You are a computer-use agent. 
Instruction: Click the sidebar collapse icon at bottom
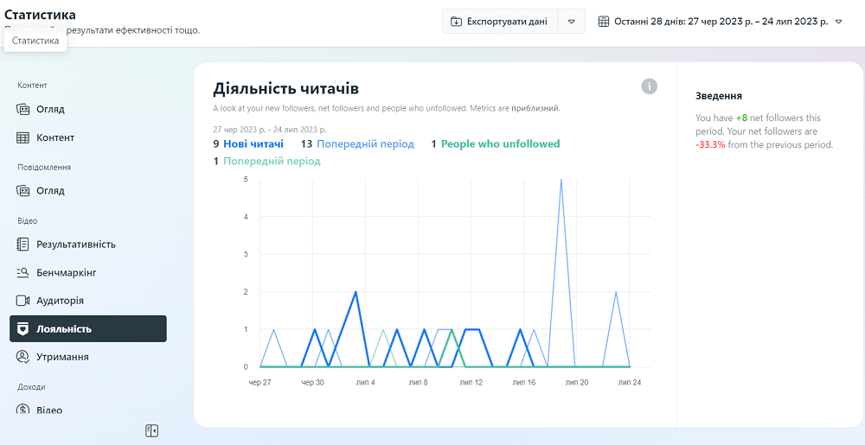click(151, 430)
